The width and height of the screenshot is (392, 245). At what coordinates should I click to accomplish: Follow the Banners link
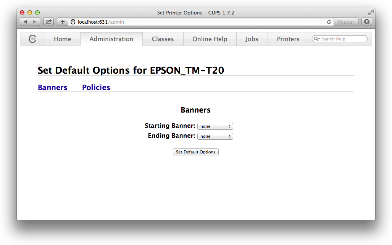tap(53, 87)
